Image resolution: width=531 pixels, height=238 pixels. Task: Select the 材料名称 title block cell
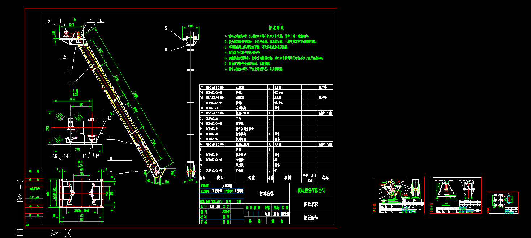tap(267, 193)
